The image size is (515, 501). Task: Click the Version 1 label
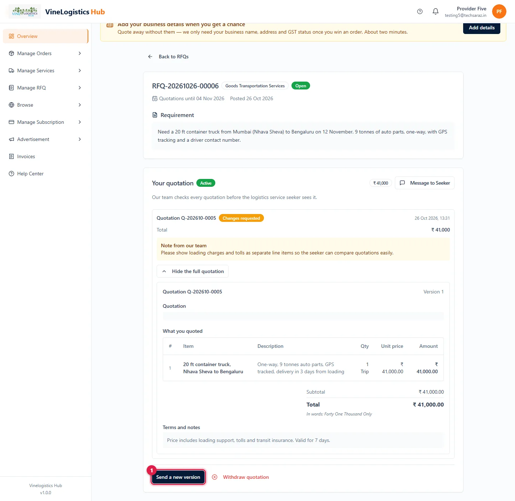[433, 292]
